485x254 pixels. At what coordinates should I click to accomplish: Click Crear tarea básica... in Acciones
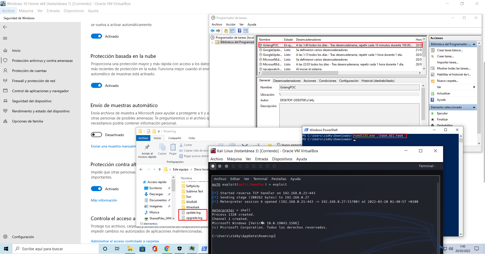(x=450, y=50)
